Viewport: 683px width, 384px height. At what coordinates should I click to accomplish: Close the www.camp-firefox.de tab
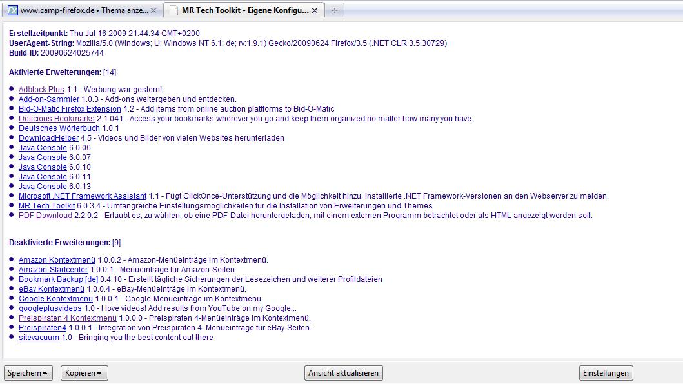153,10
